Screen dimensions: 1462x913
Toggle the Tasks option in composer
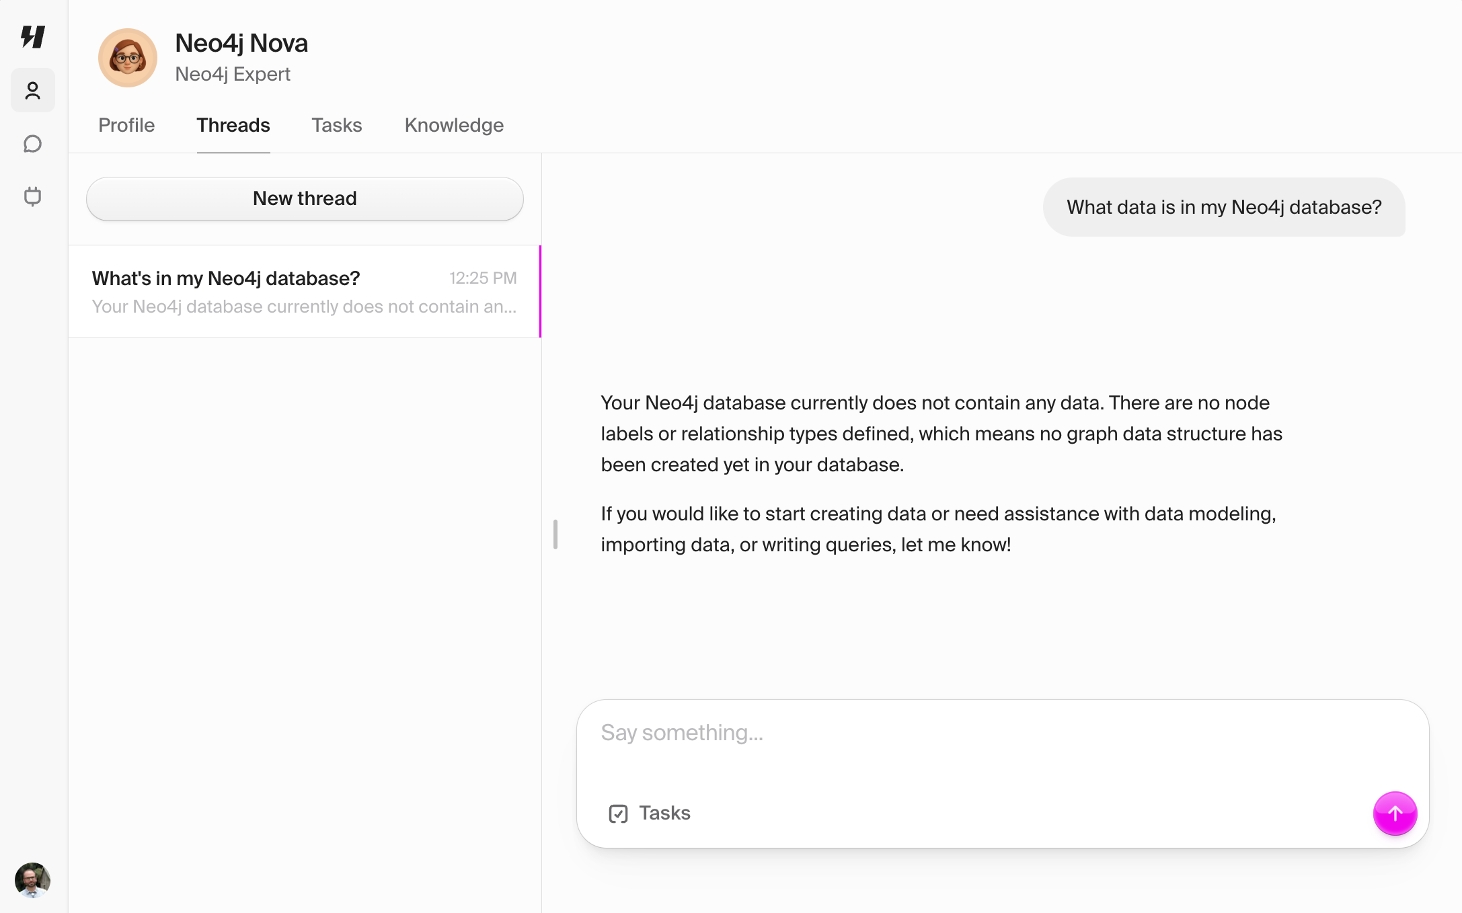coord(650,813)
